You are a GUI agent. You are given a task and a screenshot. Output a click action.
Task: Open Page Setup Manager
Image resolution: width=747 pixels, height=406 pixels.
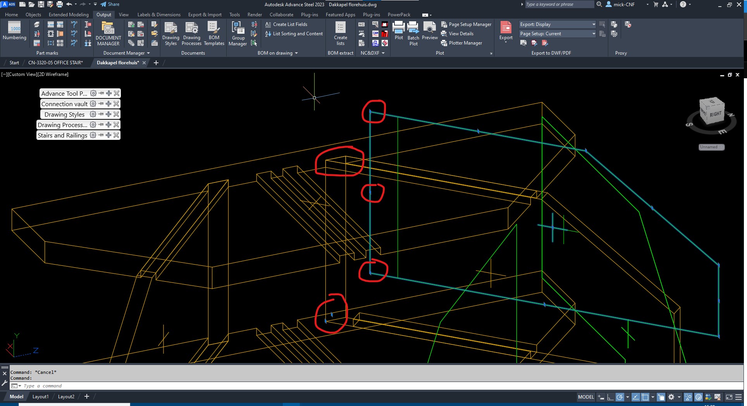tap(466, 24)
